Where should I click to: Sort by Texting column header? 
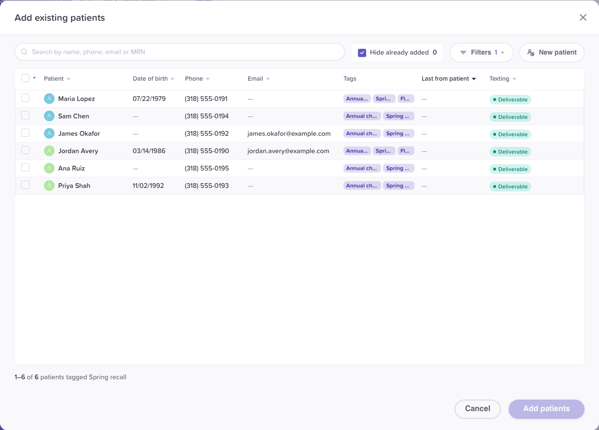503,79
